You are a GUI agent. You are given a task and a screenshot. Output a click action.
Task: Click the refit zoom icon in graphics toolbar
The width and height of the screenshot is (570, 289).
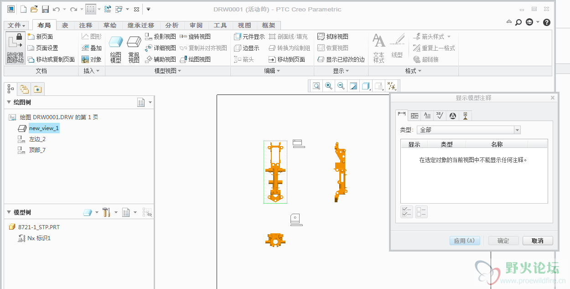[316, 86]
